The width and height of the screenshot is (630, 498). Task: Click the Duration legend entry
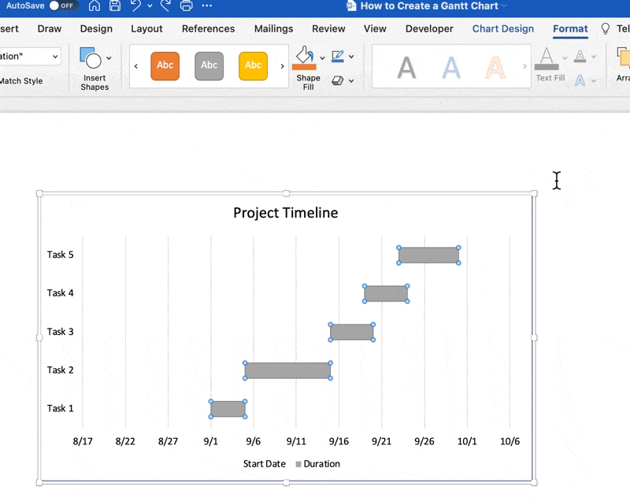[318, 464]
